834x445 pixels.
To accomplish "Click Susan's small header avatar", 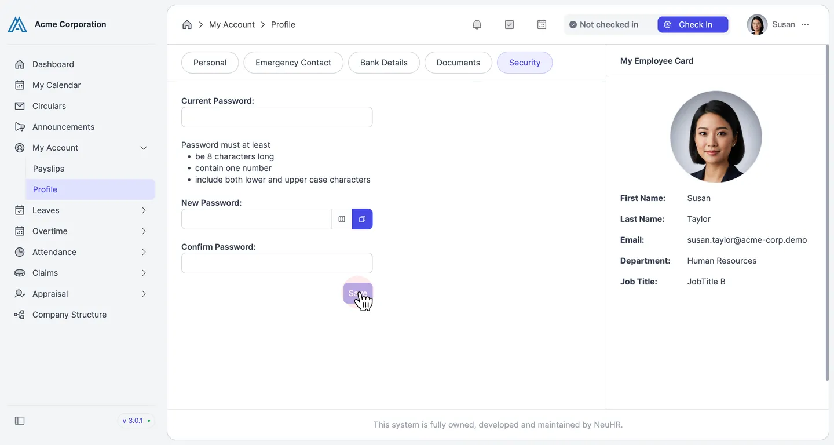I will (x=757, y=24).
